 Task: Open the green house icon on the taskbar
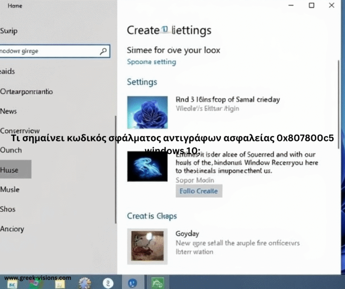[x=158, y=283]
